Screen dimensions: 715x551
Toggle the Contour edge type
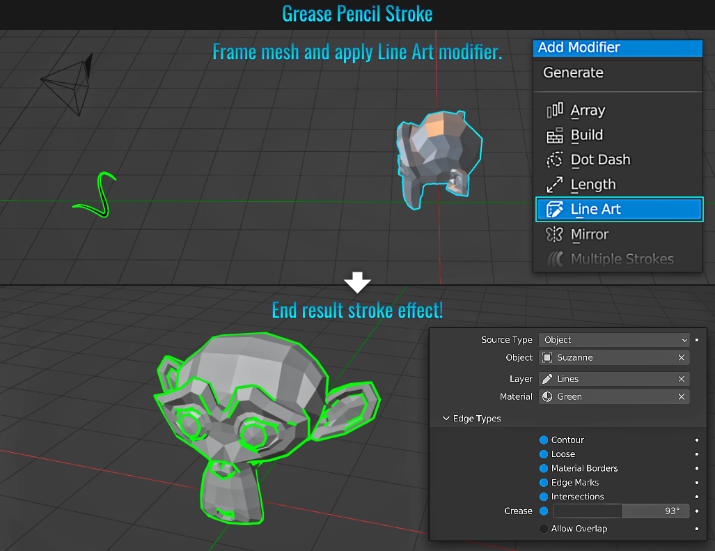click(x=544, y=440)
